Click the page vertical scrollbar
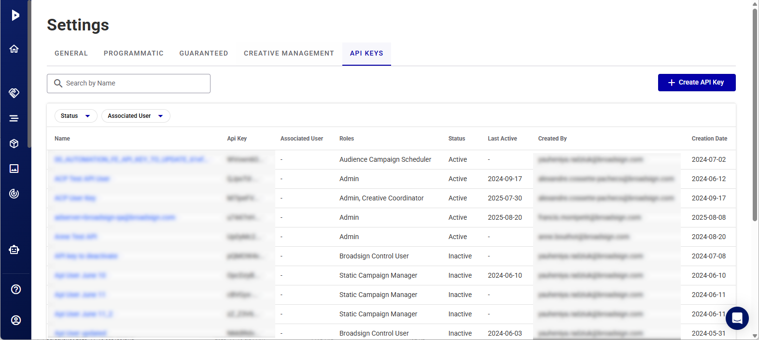The height and width of the screenshot is (340, 759). click(755, 116)
